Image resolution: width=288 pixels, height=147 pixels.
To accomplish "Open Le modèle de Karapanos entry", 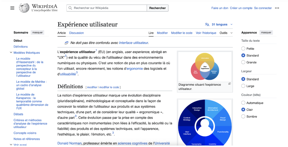I will pyautogui.click(x=32, y=101).
